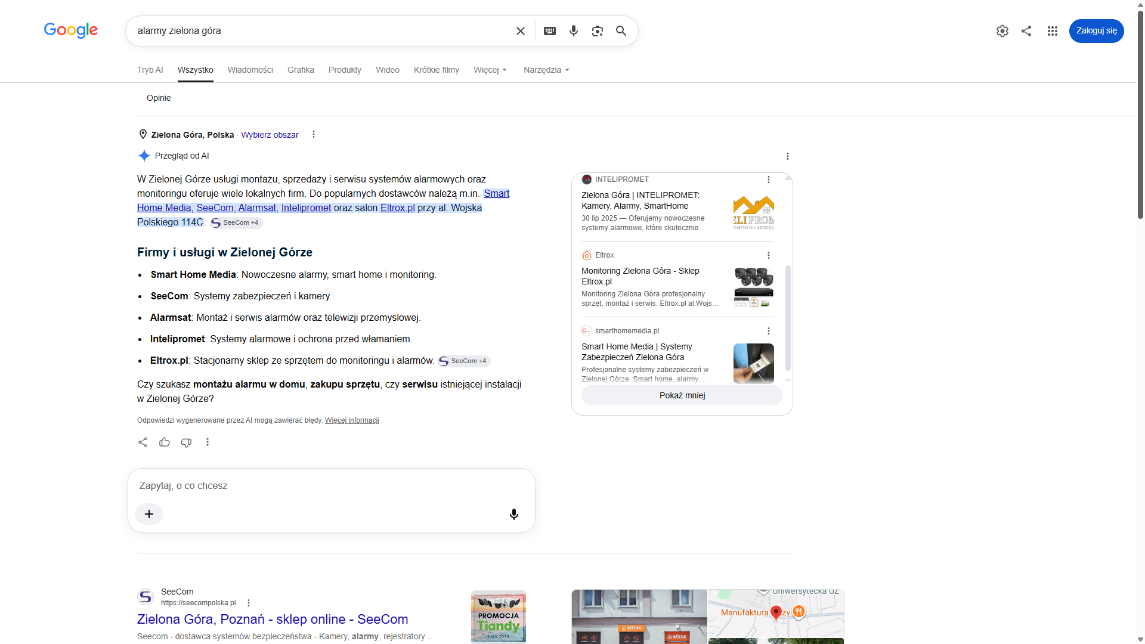Screen dimensions: 1145x644
Task: Switch to Tryb AI tab
Action: tap(150, 70)
